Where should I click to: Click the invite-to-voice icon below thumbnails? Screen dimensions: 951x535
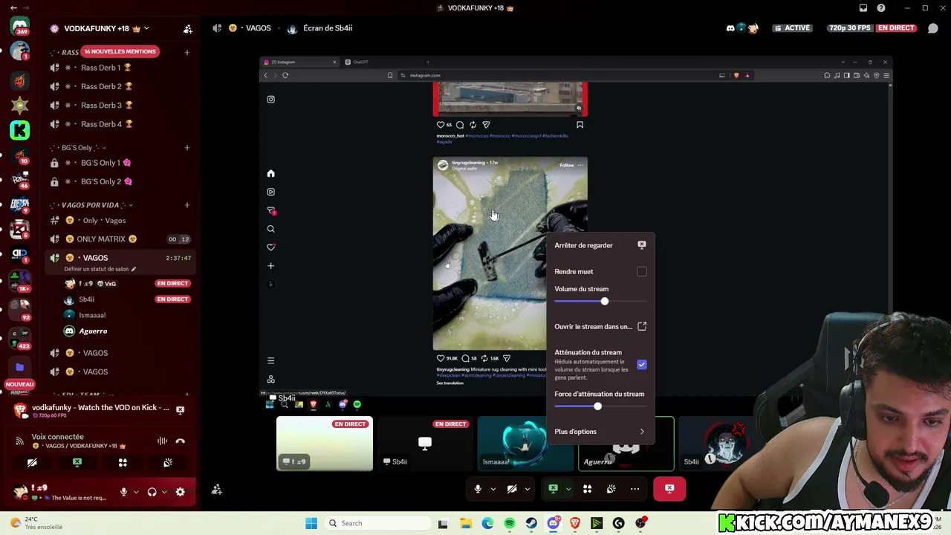(x=216, y=489)
